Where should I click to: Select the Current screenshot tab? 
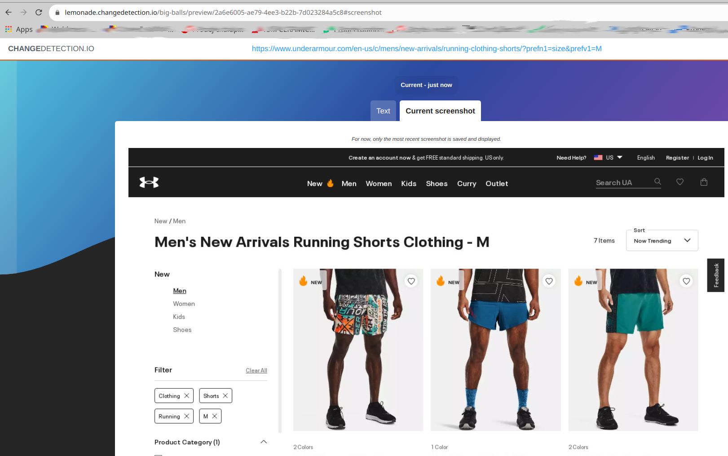click(x=440, y=111)
